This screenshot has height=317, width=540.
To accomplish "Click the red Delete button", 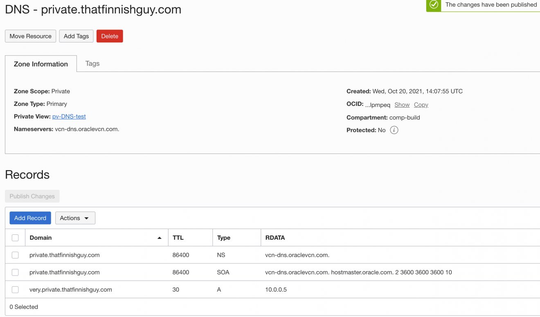I will point(110,36).
